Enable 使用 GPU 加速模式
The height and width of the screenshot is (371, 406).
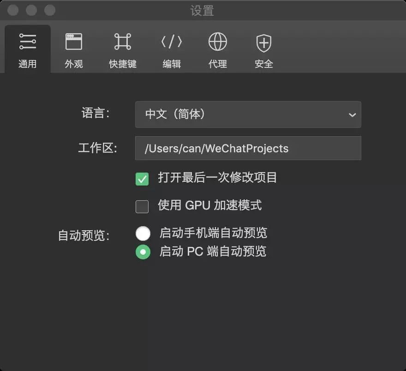tap(142, 206)
